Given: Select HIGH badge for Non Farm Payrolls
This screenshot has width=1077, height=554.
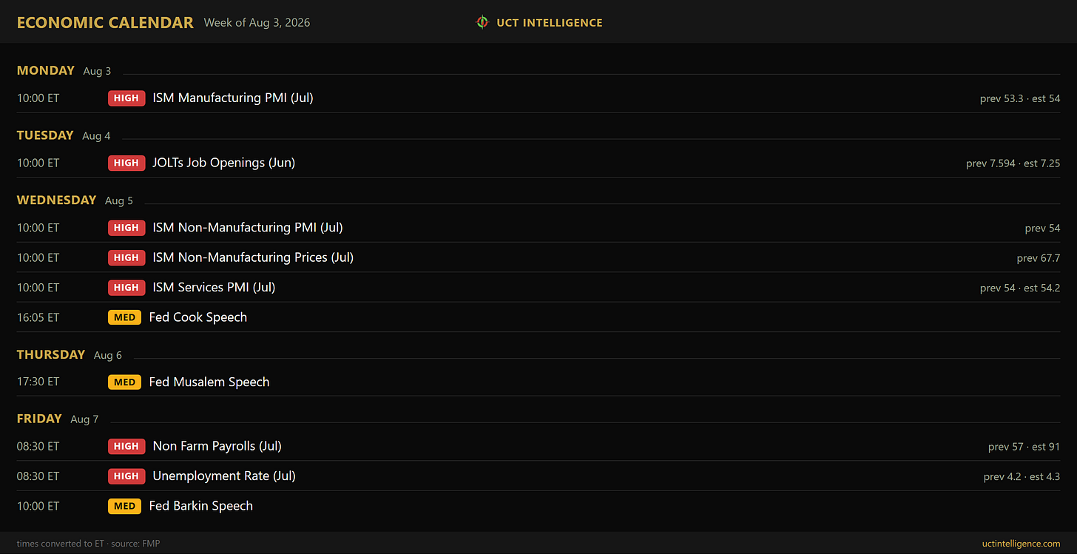Looking at the screenshot, I should tap(126, 446).
